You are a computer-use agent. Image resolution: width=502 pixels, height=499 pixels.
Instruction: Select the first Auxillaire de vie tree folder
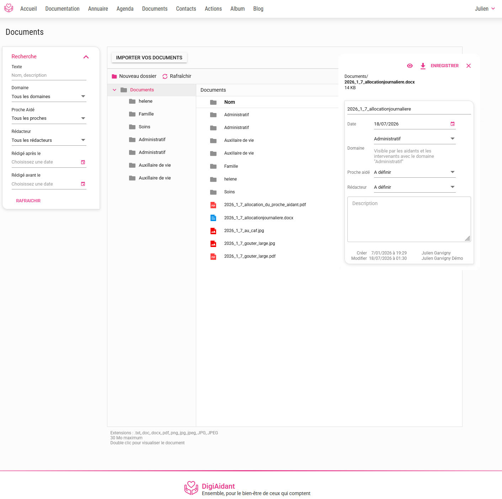point(155,165)
